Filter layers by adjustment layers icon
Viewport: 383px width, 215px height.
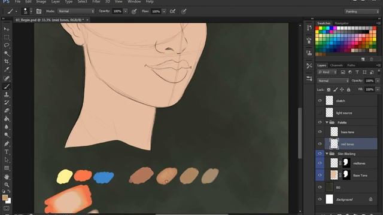click(350, 72)
